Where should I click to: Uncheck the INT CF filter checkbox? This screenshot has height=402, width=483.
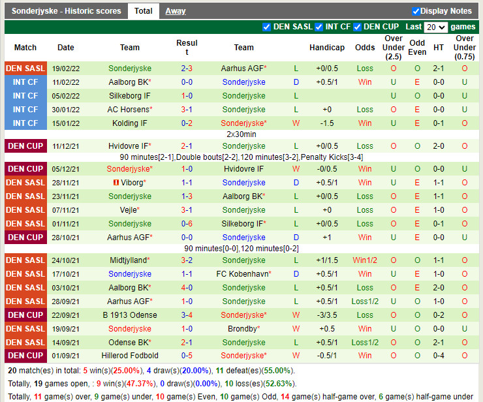click(x=319, y=27)
